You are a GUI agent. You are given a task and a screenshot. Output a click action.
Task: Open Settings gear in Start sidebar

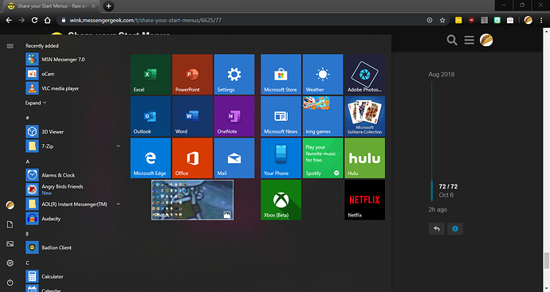point(10,263)
